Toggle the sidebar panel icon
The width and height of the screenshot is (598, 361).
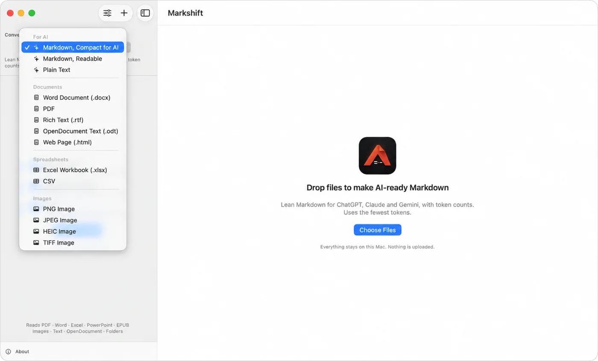pyautogui.click(x=145, y=13)
